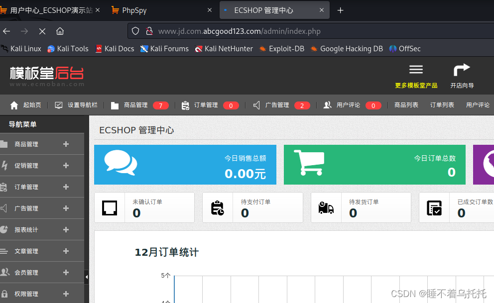The image size is (494, 303).
Task: Open a new browser tab
Action: [x=340, y=10]
